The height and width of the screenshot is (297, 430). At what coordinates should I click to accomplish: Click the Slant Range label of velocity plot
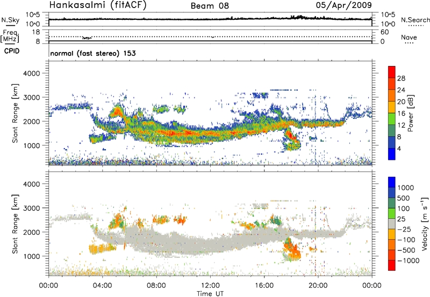pos(15,224)
